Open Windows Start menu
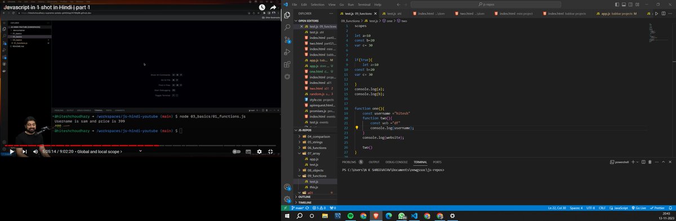Screen dimensions: 676x221 (287, 215)
